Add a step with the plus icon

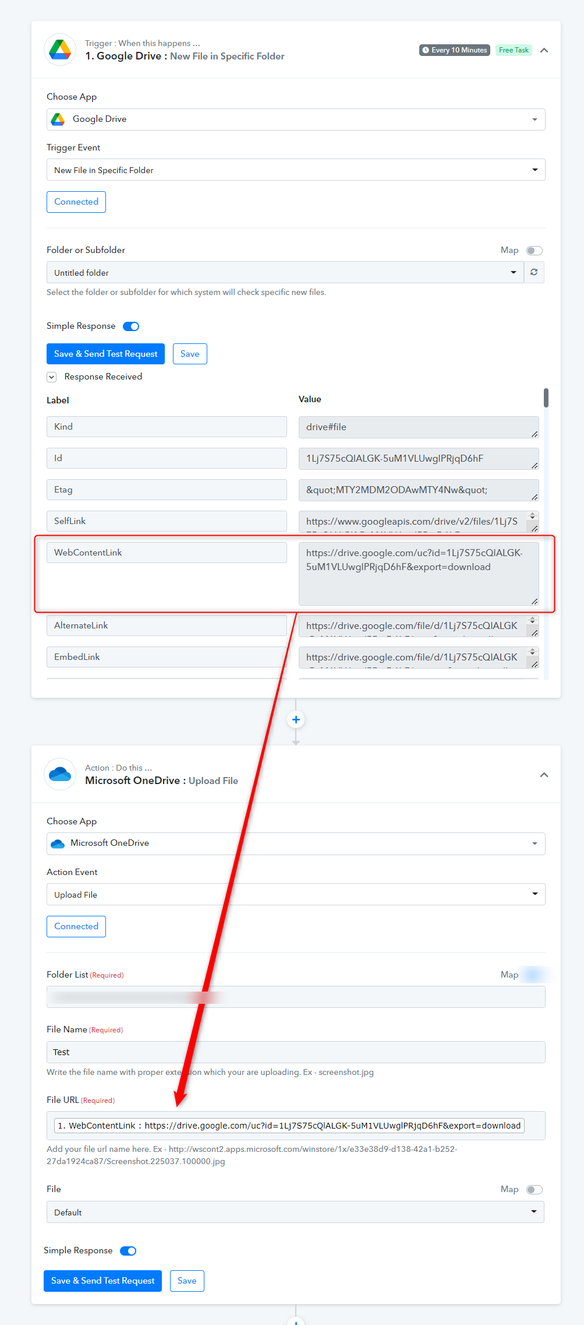(x=296, y=720)
